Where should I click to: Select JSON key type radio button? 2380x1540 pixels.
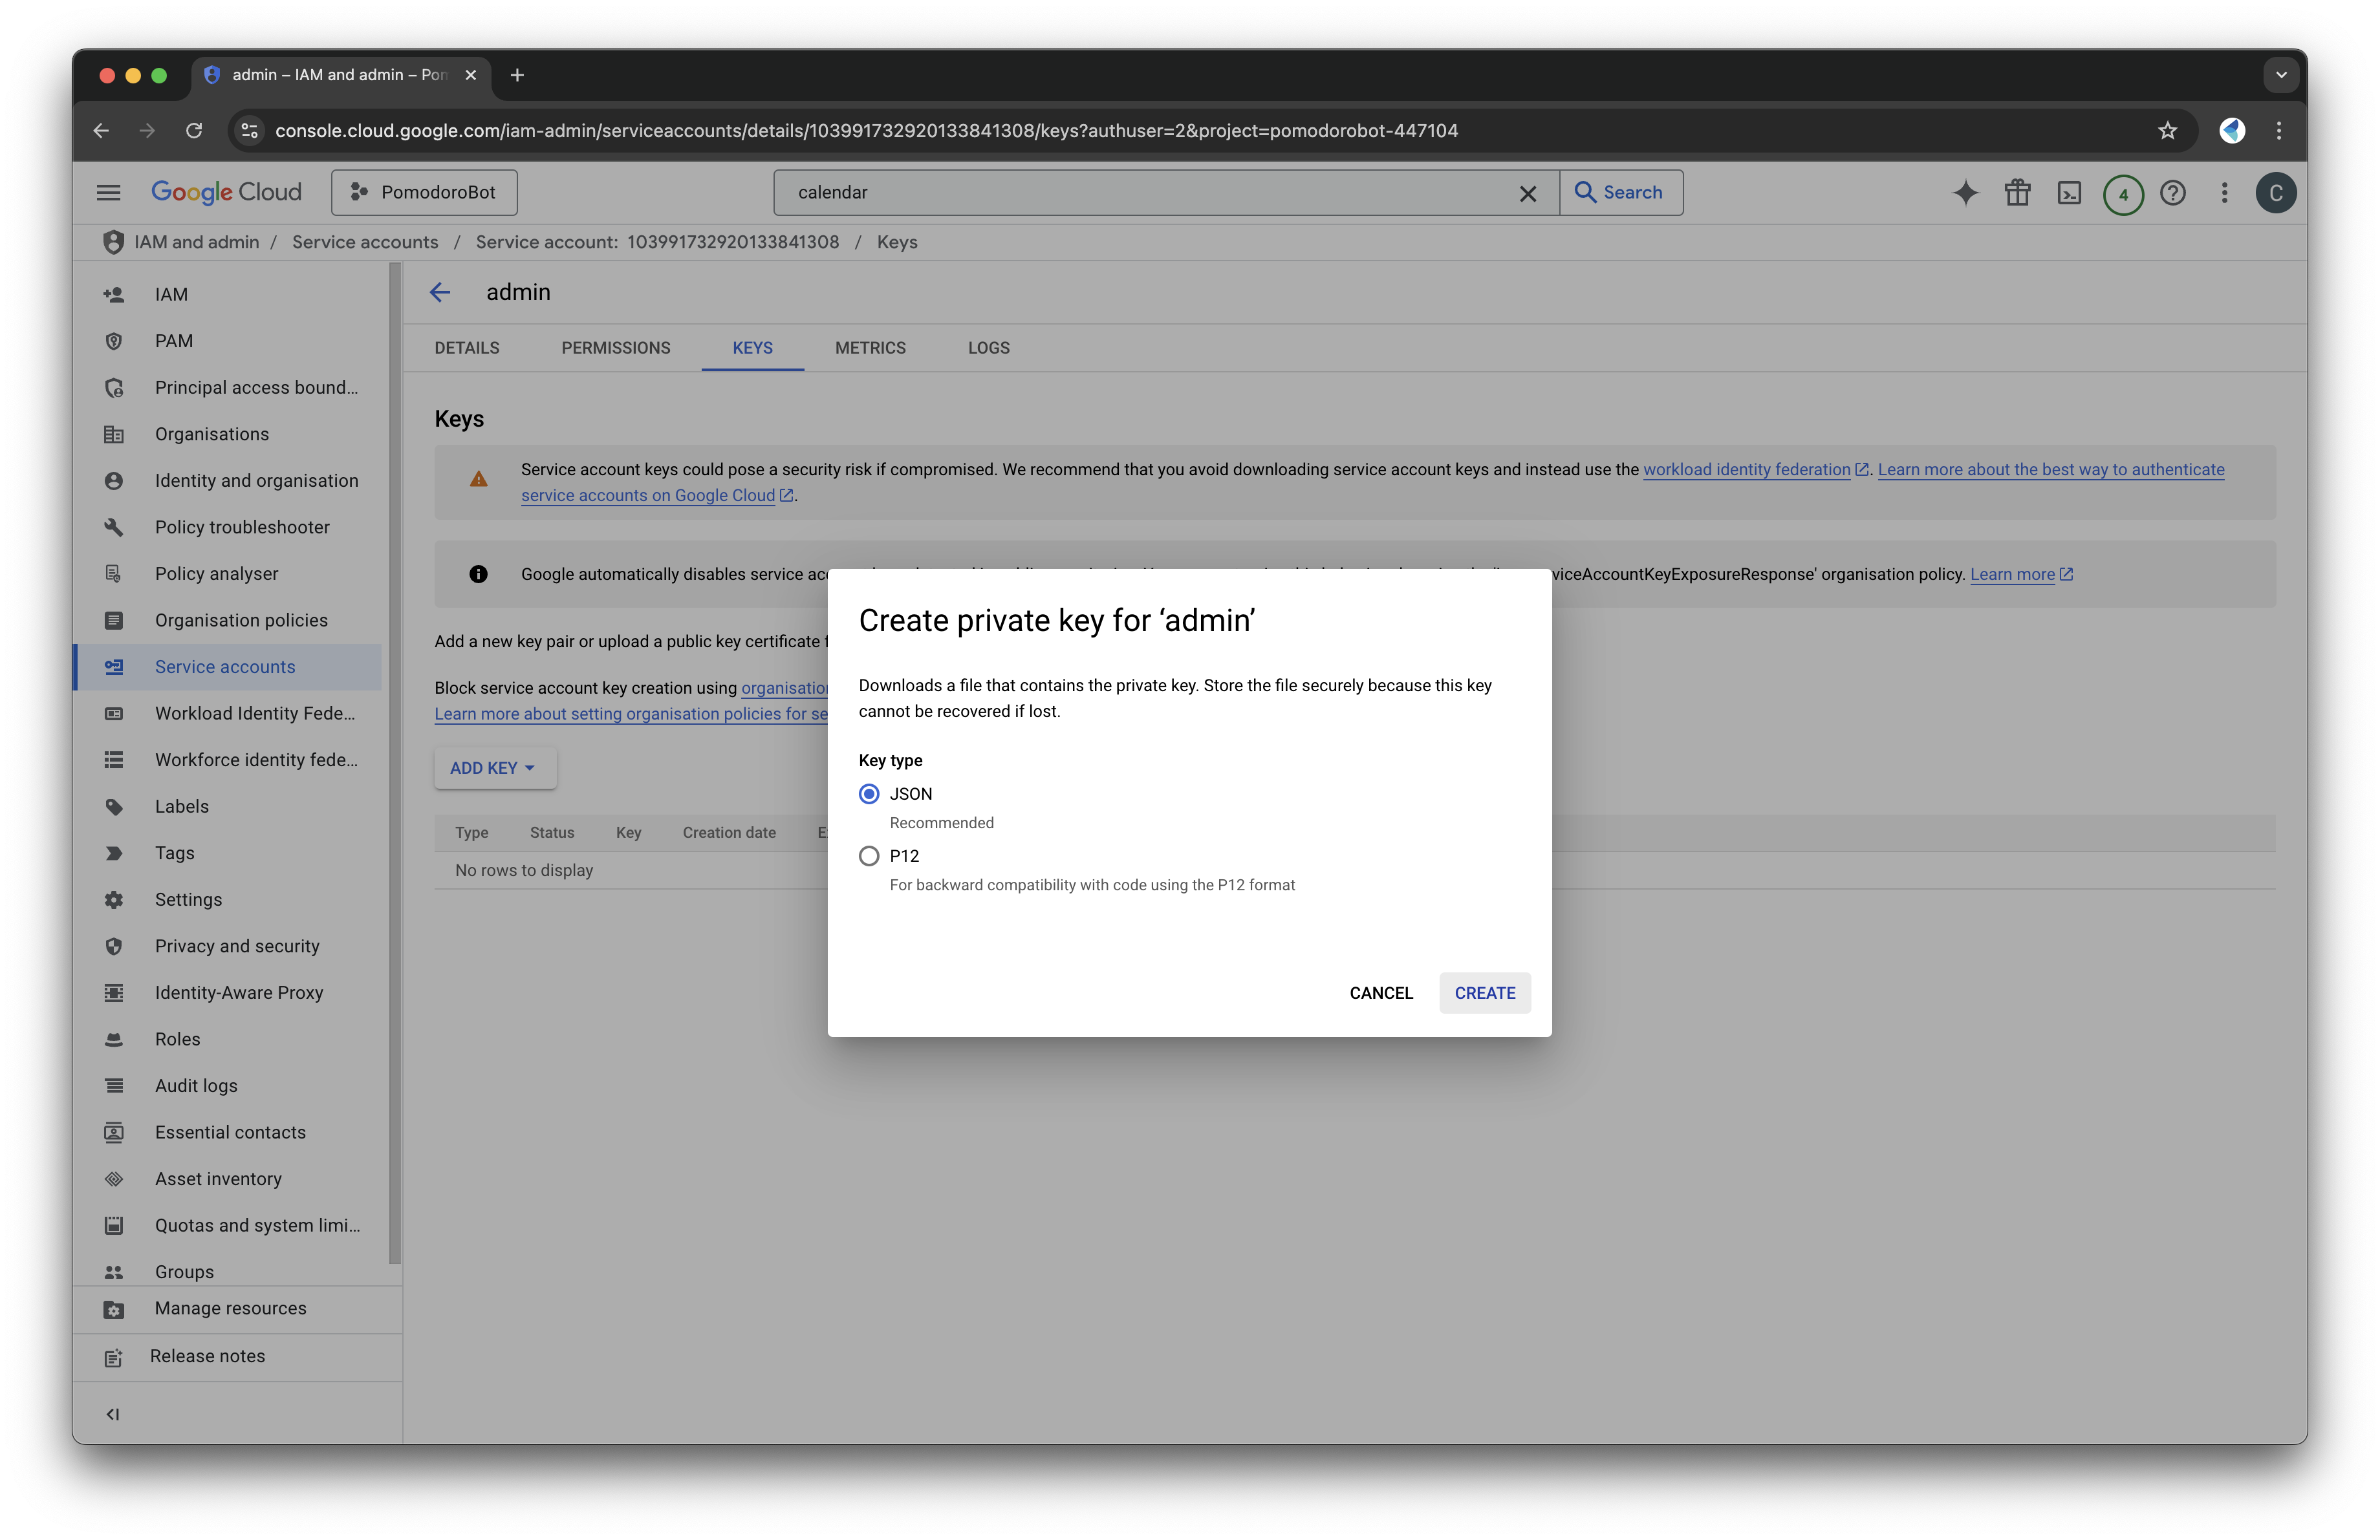coord(869,793)
